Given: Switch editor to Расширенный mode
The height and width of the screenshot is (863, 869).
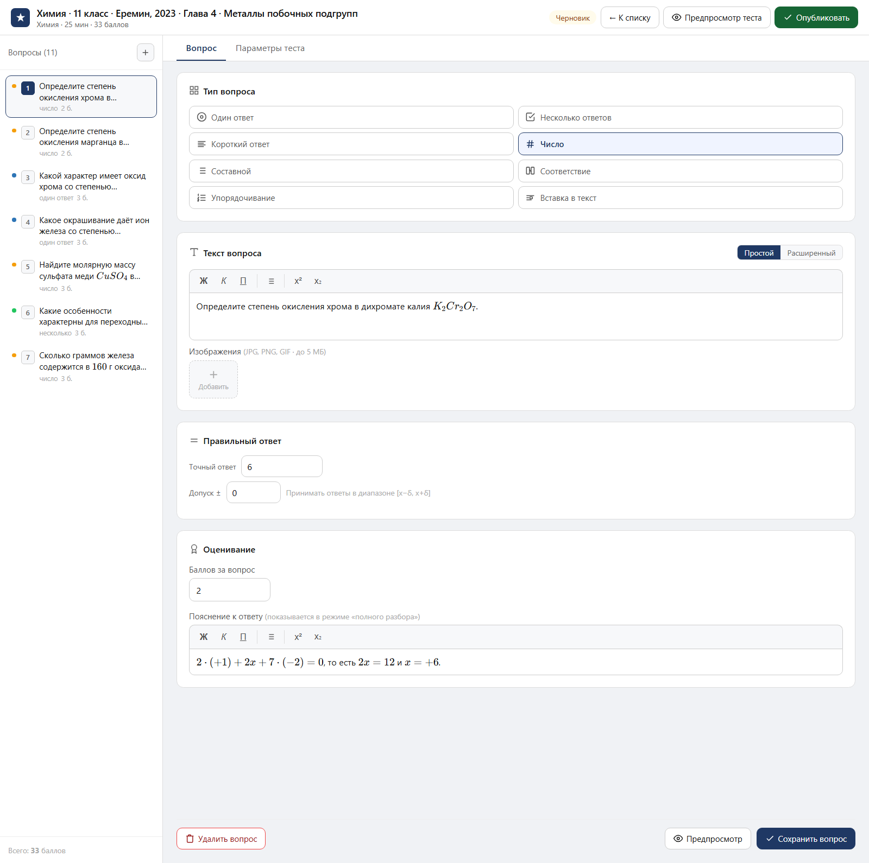Looking at the screenshot, I should (811, 253).
